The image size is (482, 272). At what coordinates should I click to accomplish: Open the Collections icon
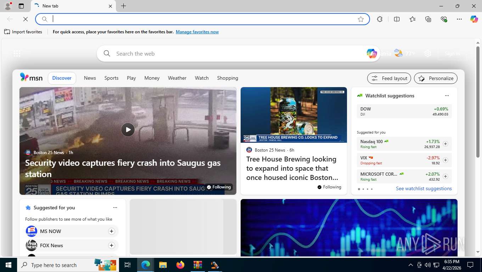click(x=428, y=19)
